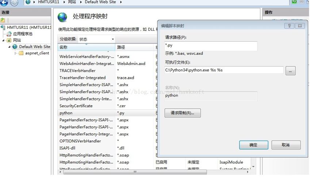Click the 确定 button
310x177 pixels.
click(x=253, y=145)
